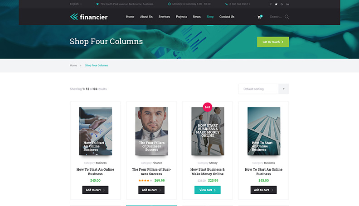The image size is (359, 206).
Task: Open the Projects menu item
Action: pyautogui.click(x=181, y=17)
